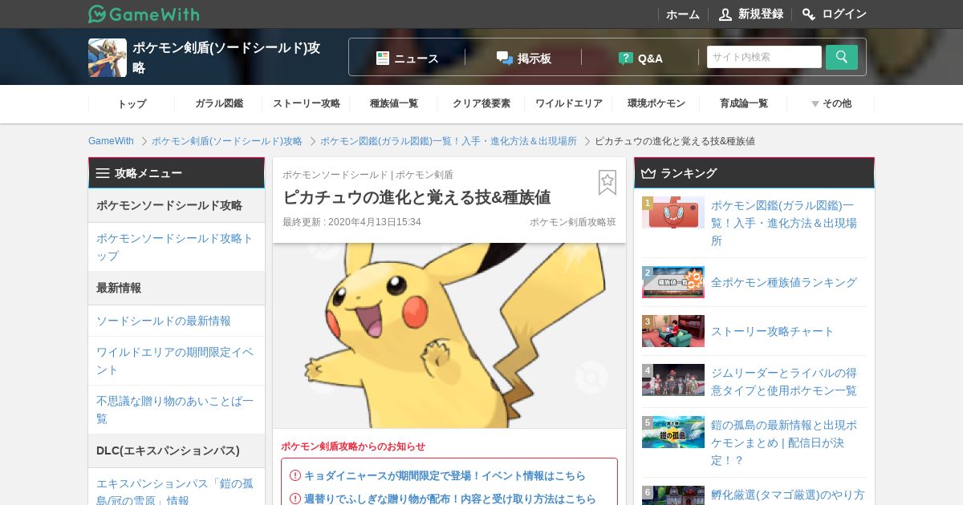
Task: Select the 育成論一覧 navigation tab
Action: (x=744, y=103)
